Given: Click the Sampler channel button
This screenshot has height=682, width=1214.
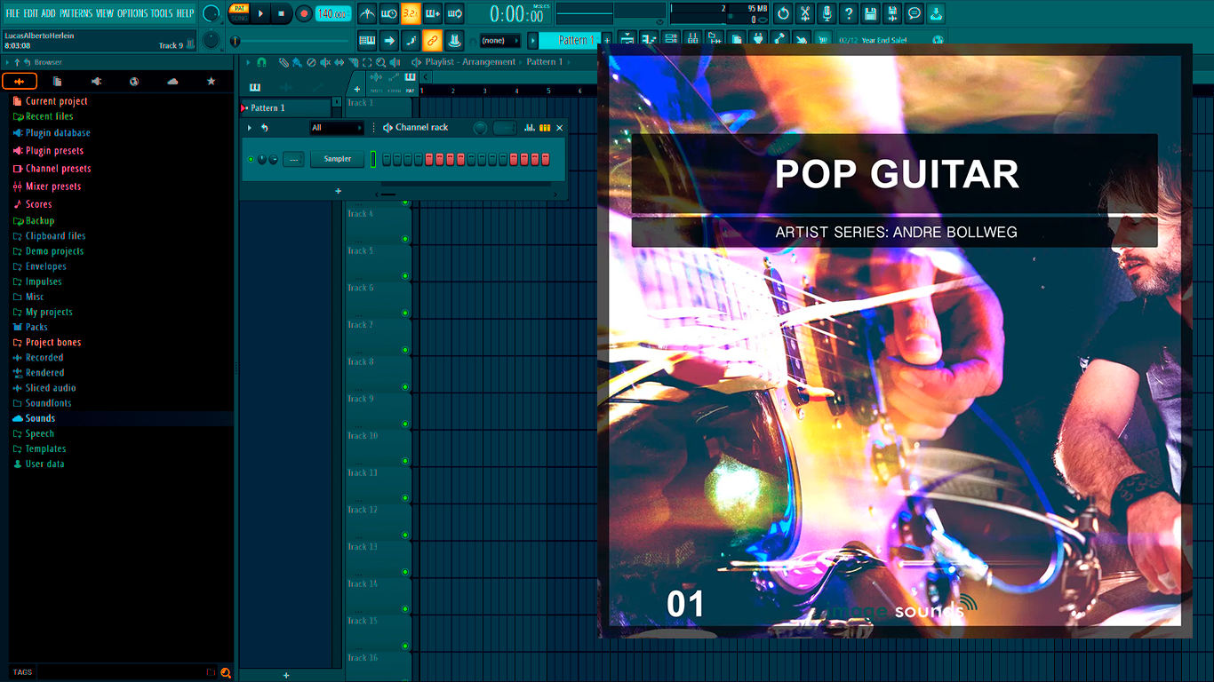Looking at the screenshot, I should (x=338, y=159).
